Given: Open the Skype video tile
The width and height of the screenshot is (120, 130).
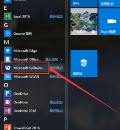Looking at the screenshot, I should pos(109,22).
